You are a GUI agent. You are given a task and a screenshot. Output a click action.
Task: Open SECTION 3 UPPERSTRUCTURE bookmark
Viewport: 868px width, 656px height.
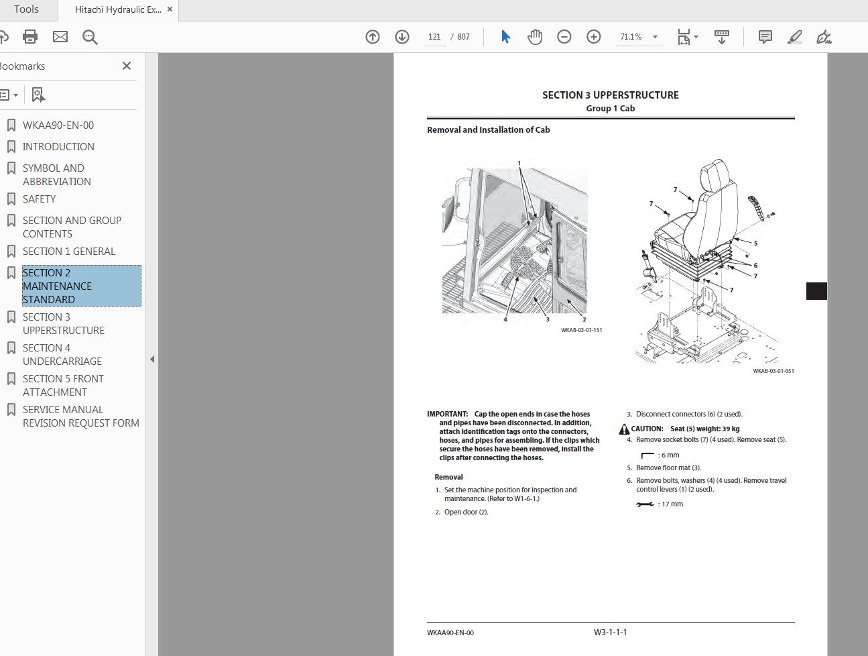[63, 323]
